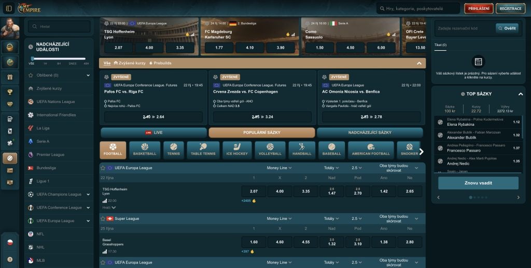Open statistics icon for Basel Grasshoppers match
The height and width of the screenshot is (268, 531).
[105, 251]
